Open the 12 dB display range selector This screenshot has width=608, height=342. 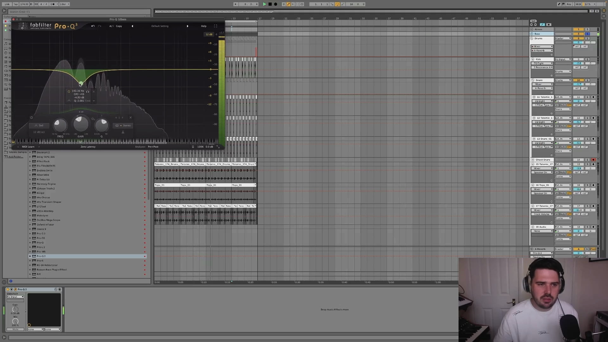[x=209, y=34]
